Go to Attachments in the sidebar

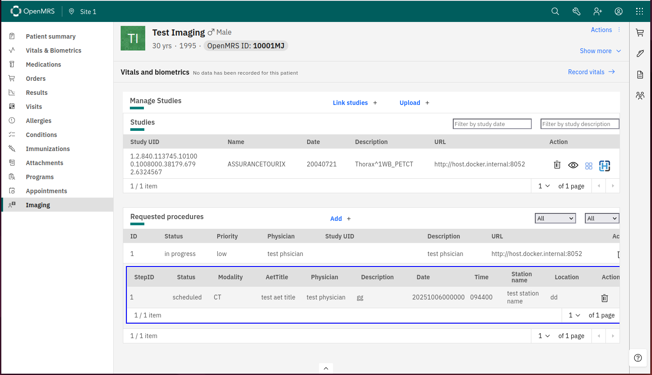(44, 163)
